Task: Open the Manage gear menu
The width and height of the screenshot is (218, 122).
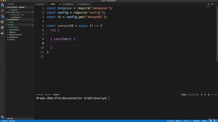Action: tap(2, 117)
